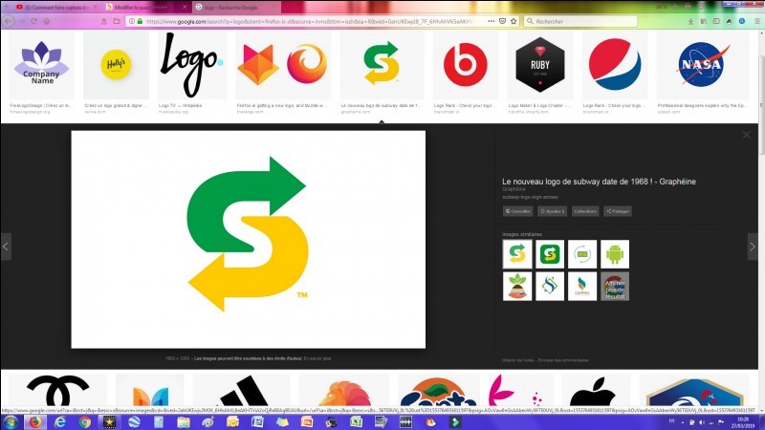Bookmark this page with the star icon
The width and height of the screenshot is (765, 430).
click(x=514, y=21)
